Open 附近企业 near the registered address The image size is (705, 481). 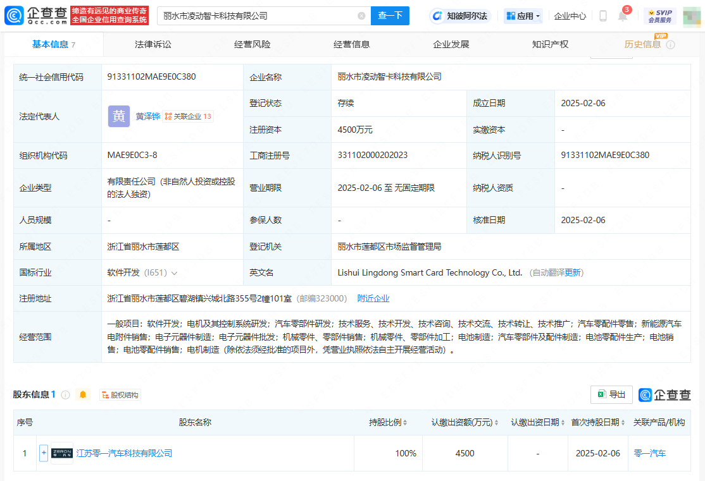coord(373,299)
